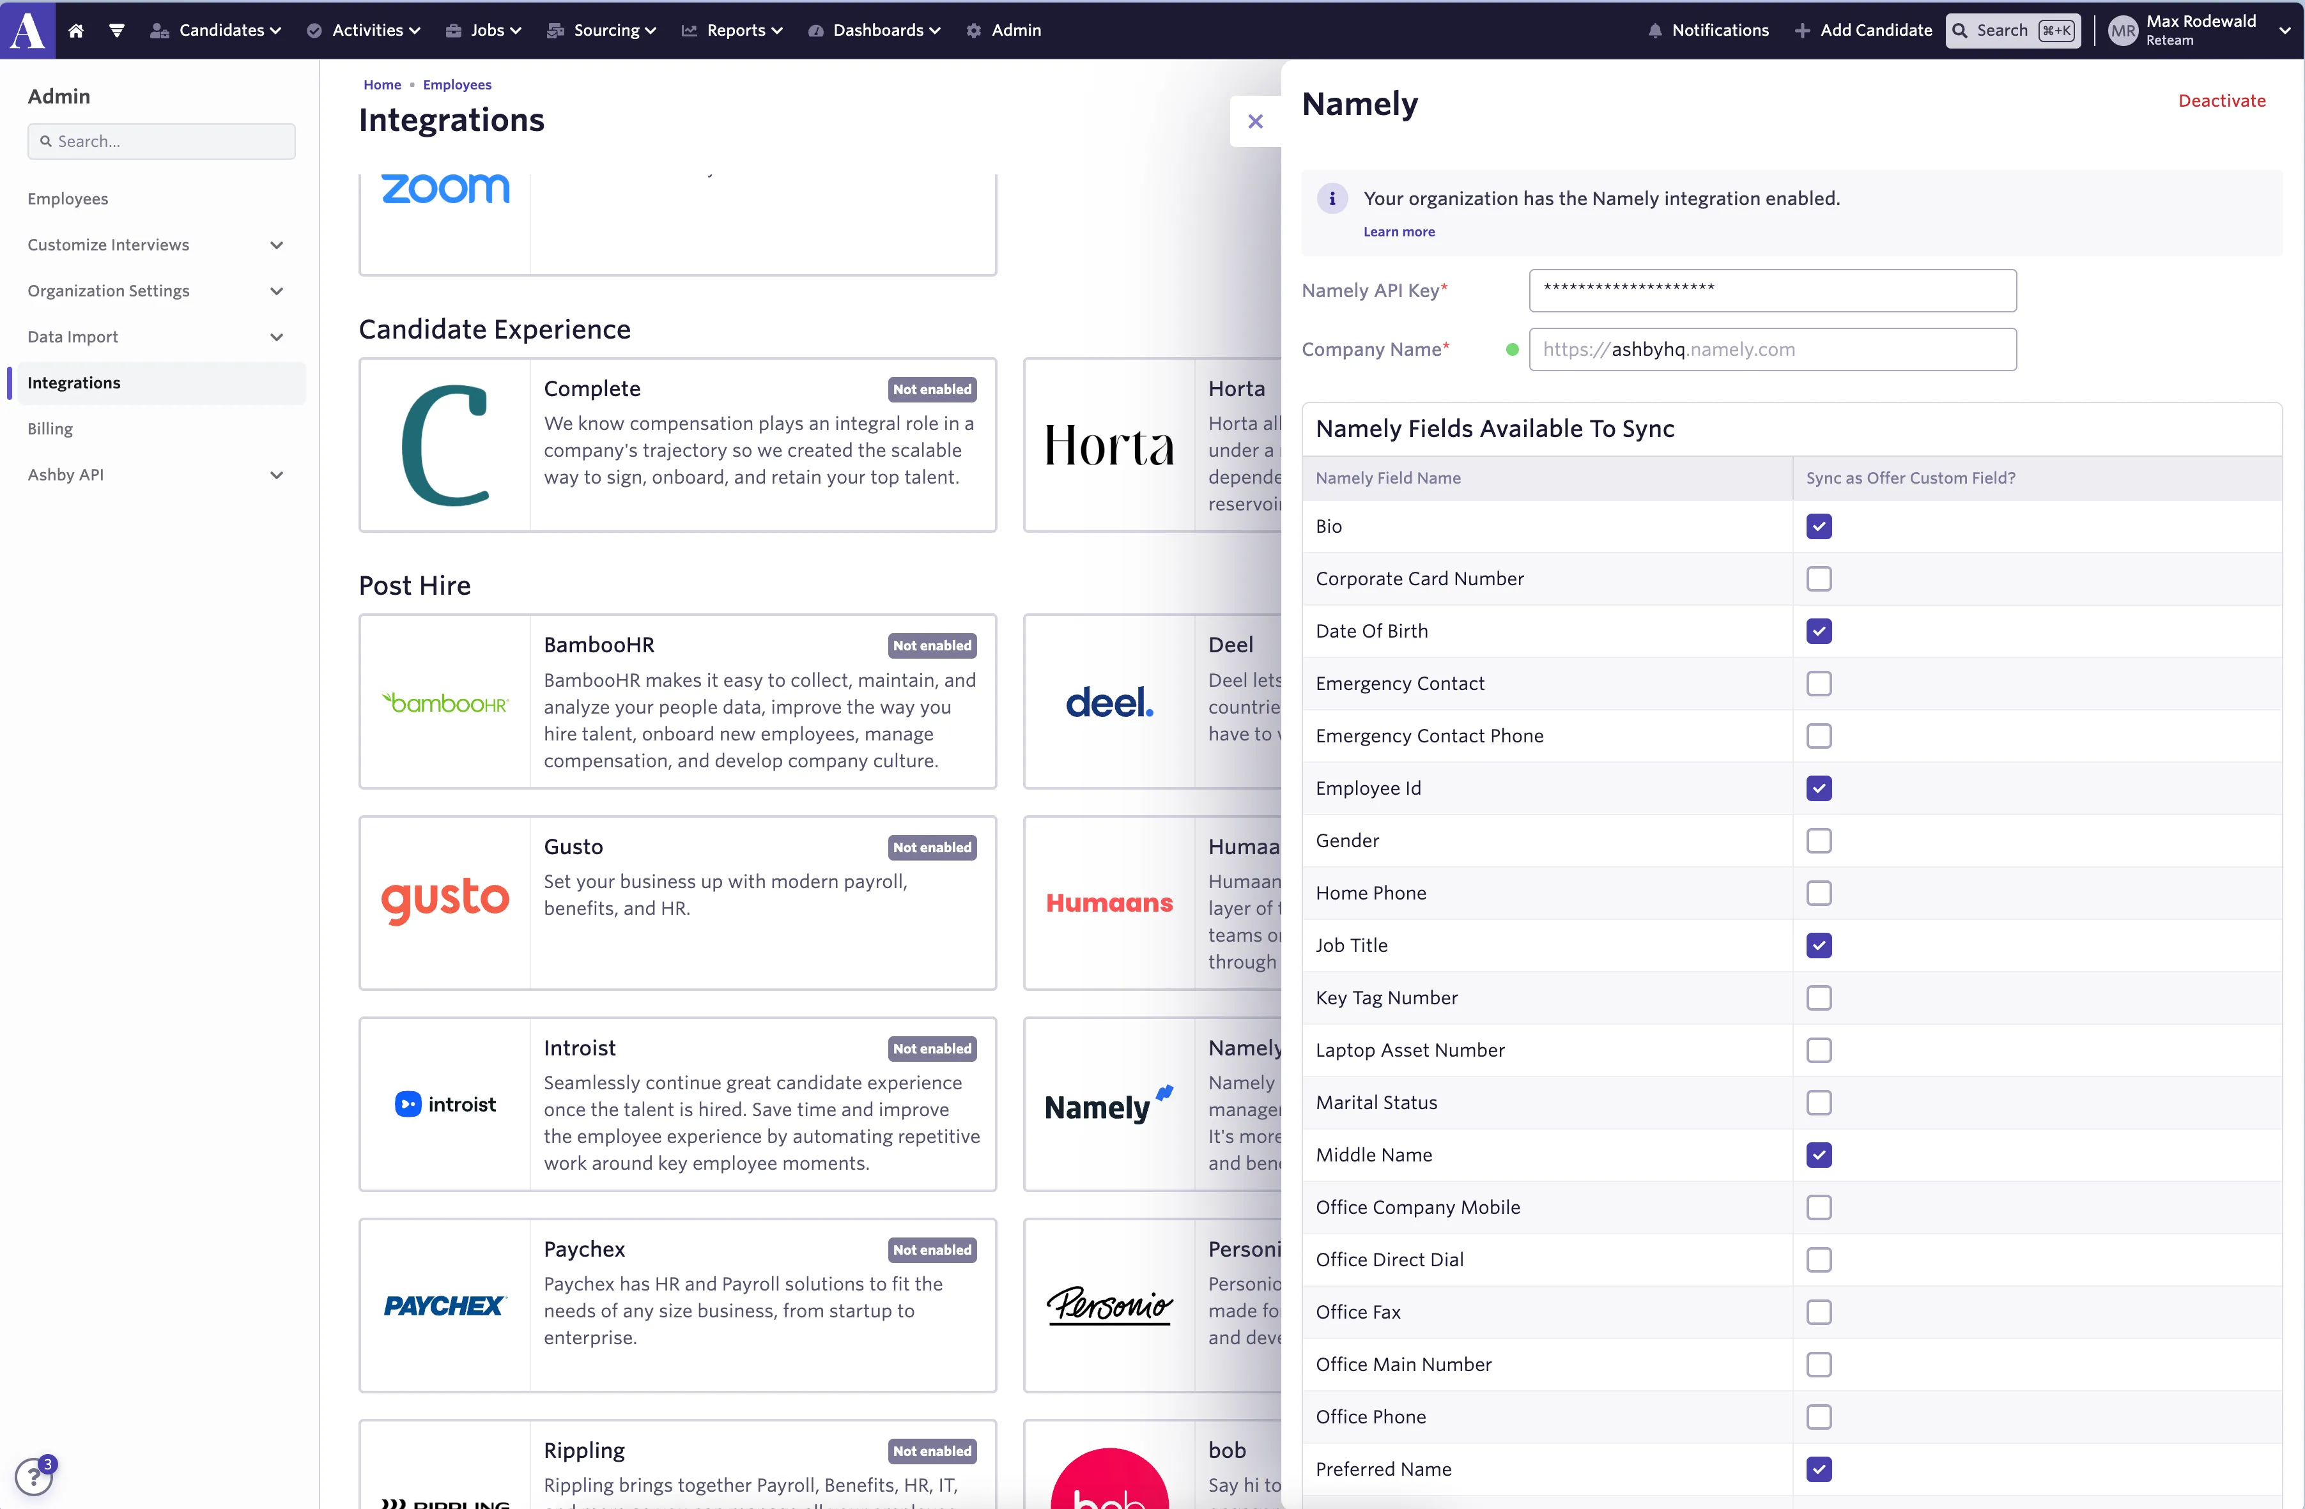Click the BambooHR logo
The width and height of the screenshot is (2305, 1509).
445,703
